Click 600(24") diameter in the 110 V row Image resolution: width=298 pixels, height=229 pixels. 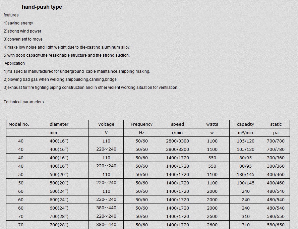pos(59,191)
